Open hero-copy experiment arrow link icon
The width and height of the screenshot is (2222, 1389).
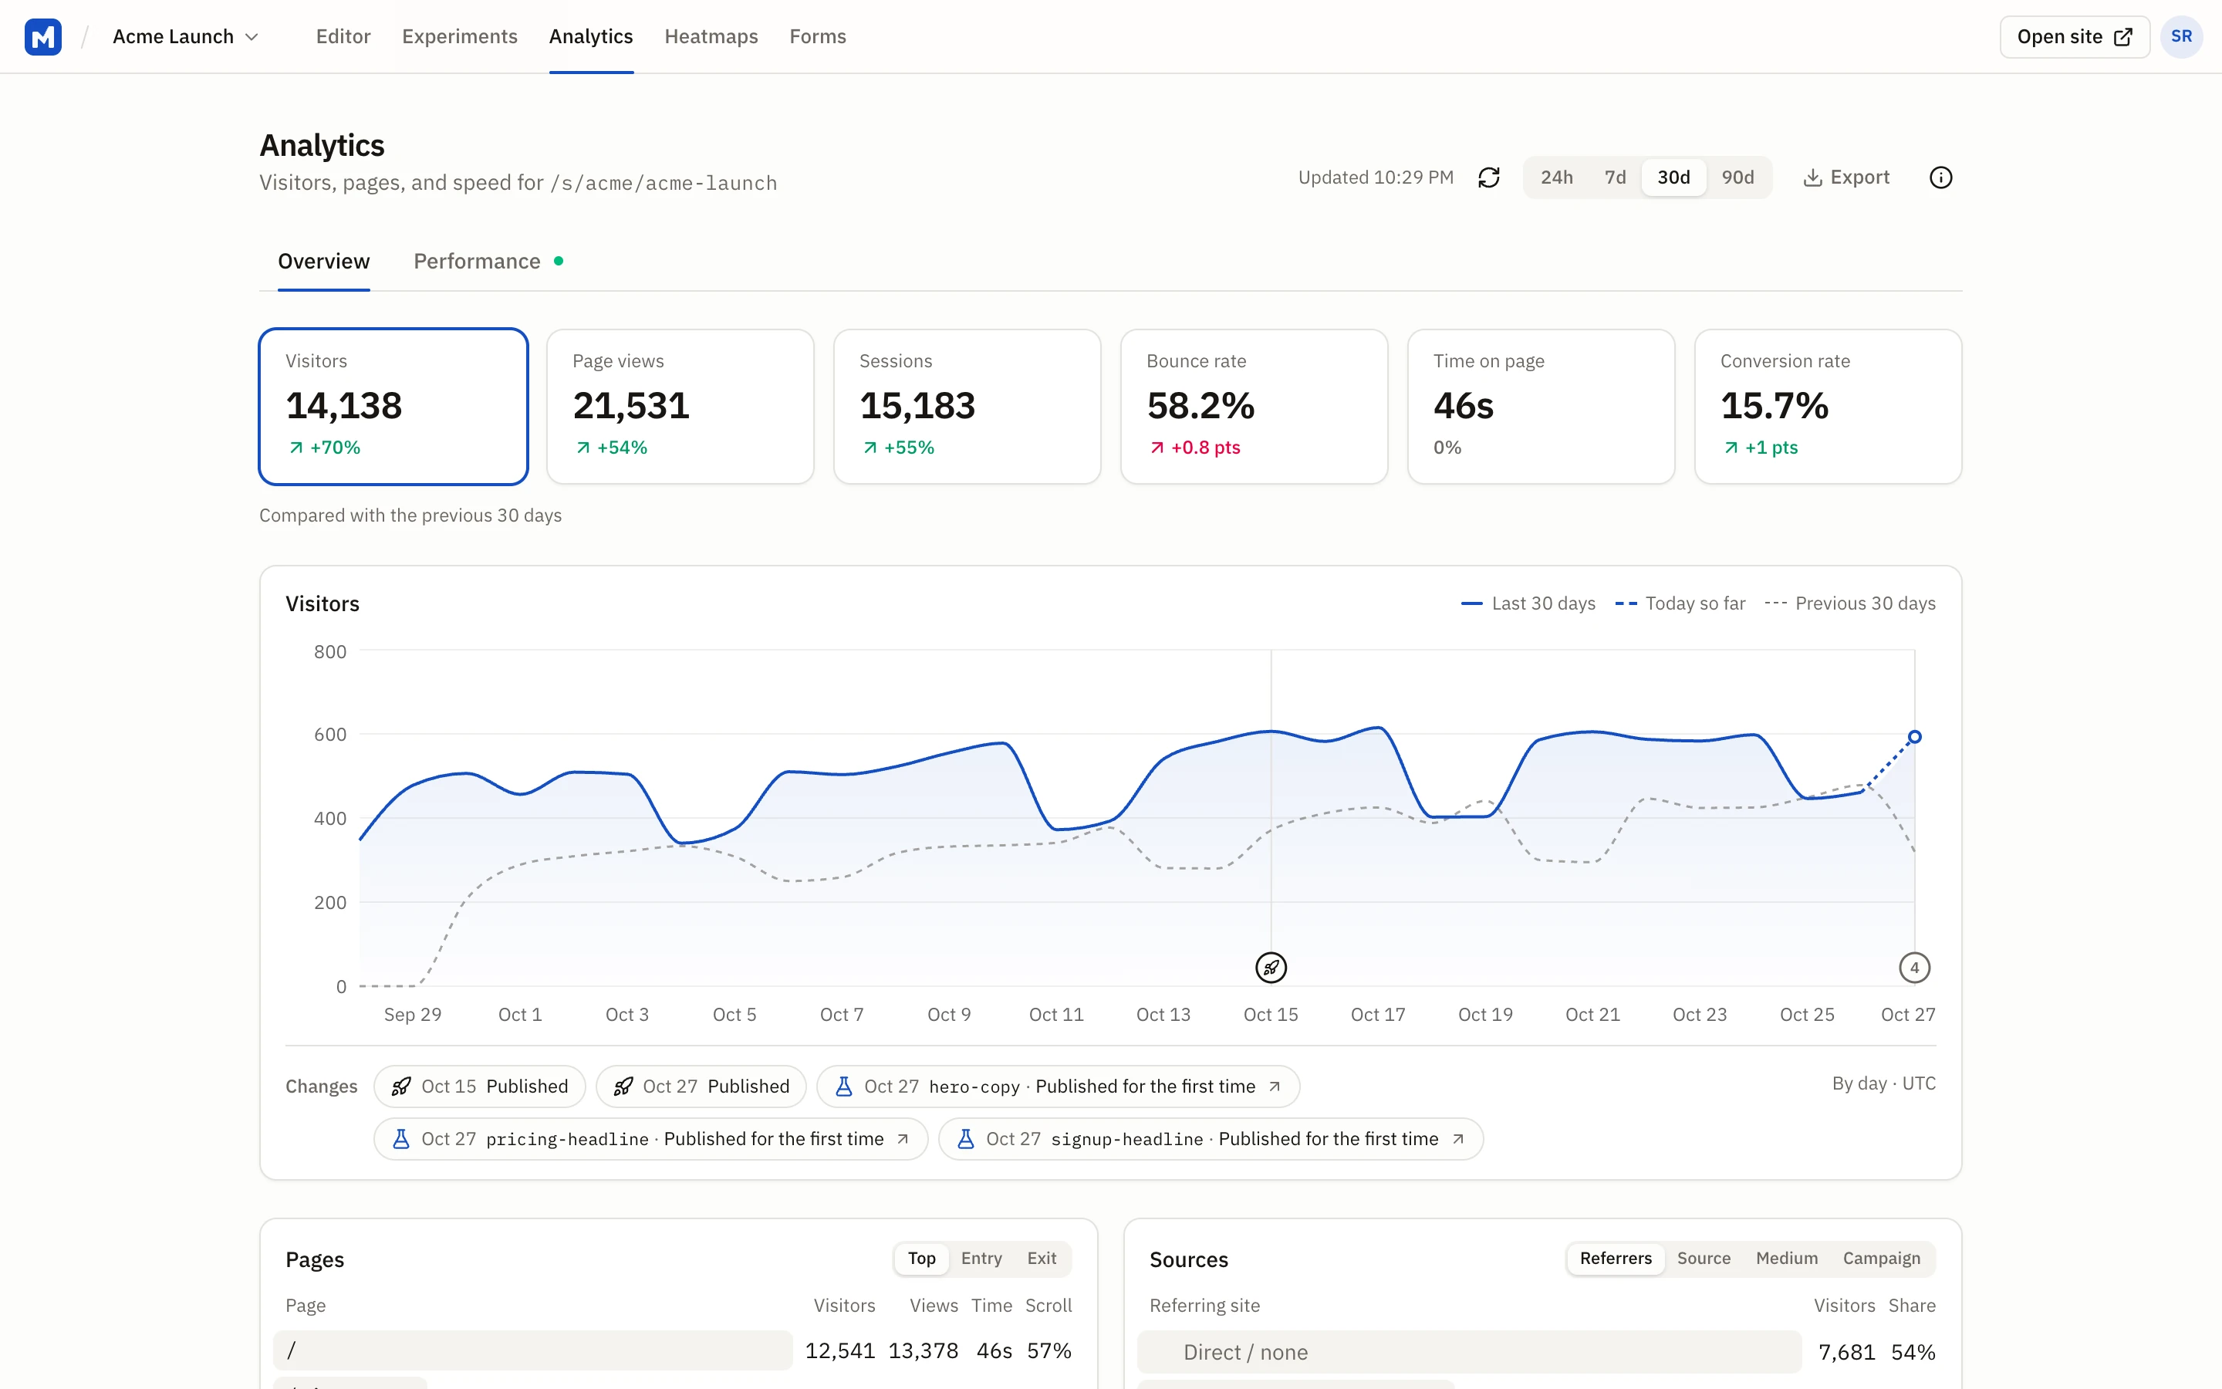(x=1275, y=1087)
